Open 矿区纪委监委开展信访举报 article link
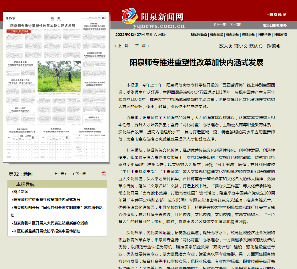The image size is (297, 269). pyautogui.click(x=46, y=231)
